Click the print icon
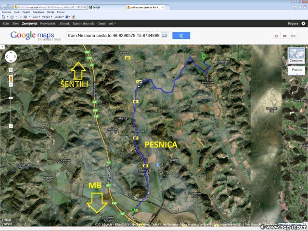The image size is (308, 231). click(276, 36)
